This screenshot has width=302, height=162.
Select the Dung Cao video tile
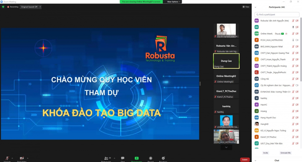pyautogui.click(x=226, y=61)
